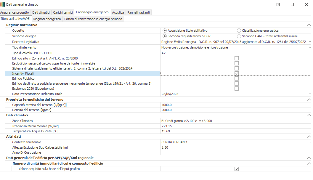Collapse the Dati climatici section
This screenshot has width=313, height=180.
(x=309, y=115)
